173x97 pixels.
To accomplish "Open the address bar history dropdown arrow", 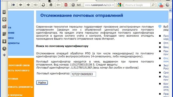I will [113, 5].
